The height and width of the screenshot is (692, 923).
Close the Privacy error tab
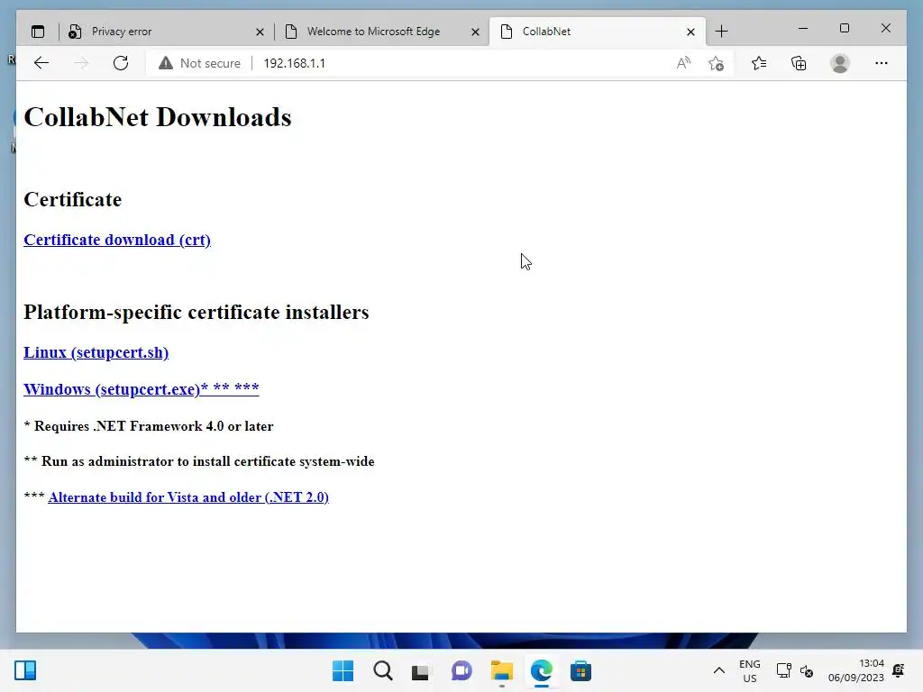(x=260, y=32)
